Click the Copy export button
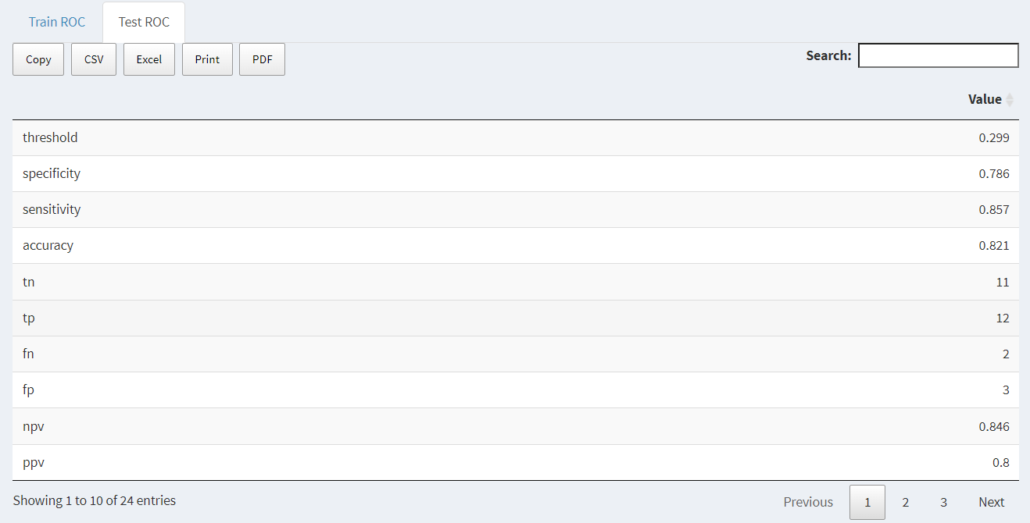 (38, 59)
